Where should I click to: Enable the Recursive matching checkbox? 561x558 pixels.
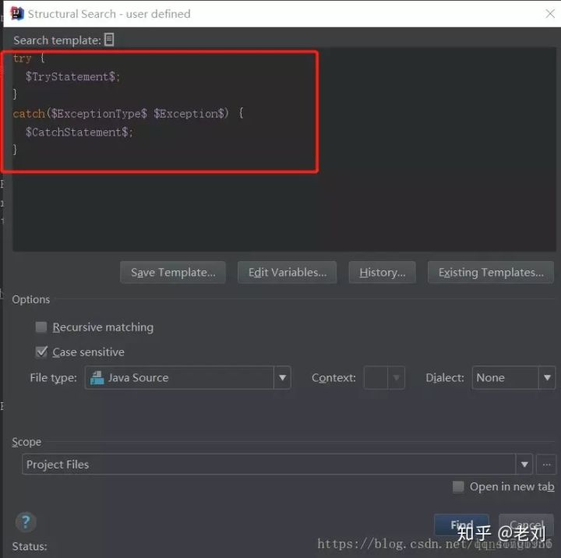(41, 327)
